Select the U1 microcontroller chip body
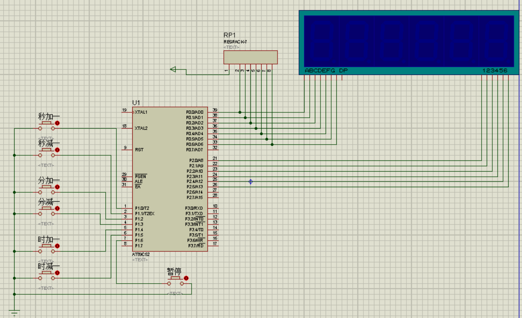Image resolution: width=522 pixels, height=318 pixels. click(x=170, y=179)
